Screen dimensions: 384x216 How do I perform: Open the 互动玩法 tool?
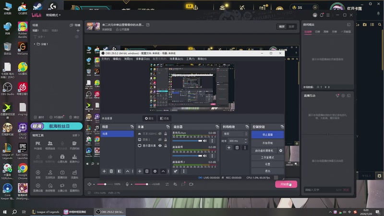[50, 174]
